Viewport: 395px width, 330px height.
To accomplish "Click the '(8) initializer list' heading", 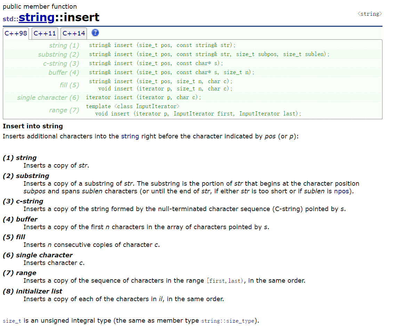I will [32, 291].
